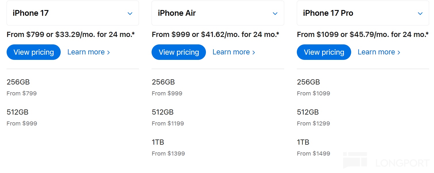The image size is (434, 173).
Task: Select iPhone 17 Pro 1TB storage option
Action: coord(303,142)
